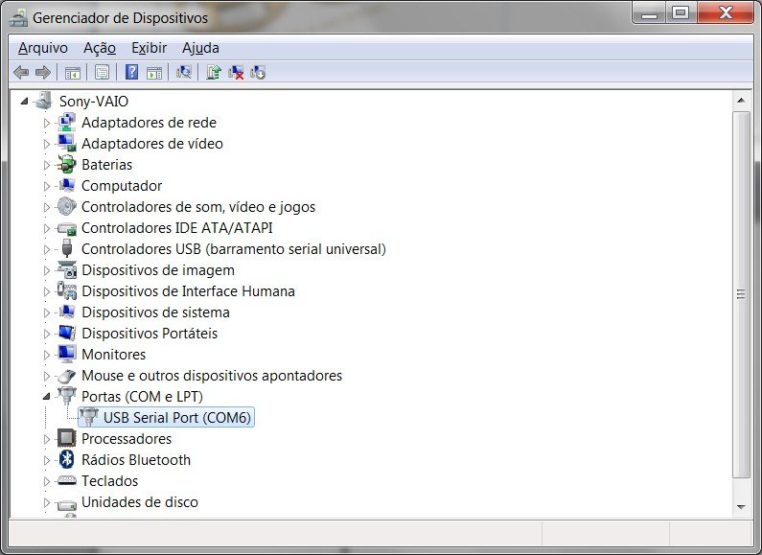Screen dimensions: 762x555
Task: Open the Arquivo menu
Action: coord(43,47)
